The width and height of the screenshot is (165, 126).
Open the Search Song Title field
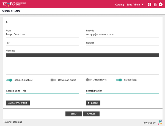[42, 91]
